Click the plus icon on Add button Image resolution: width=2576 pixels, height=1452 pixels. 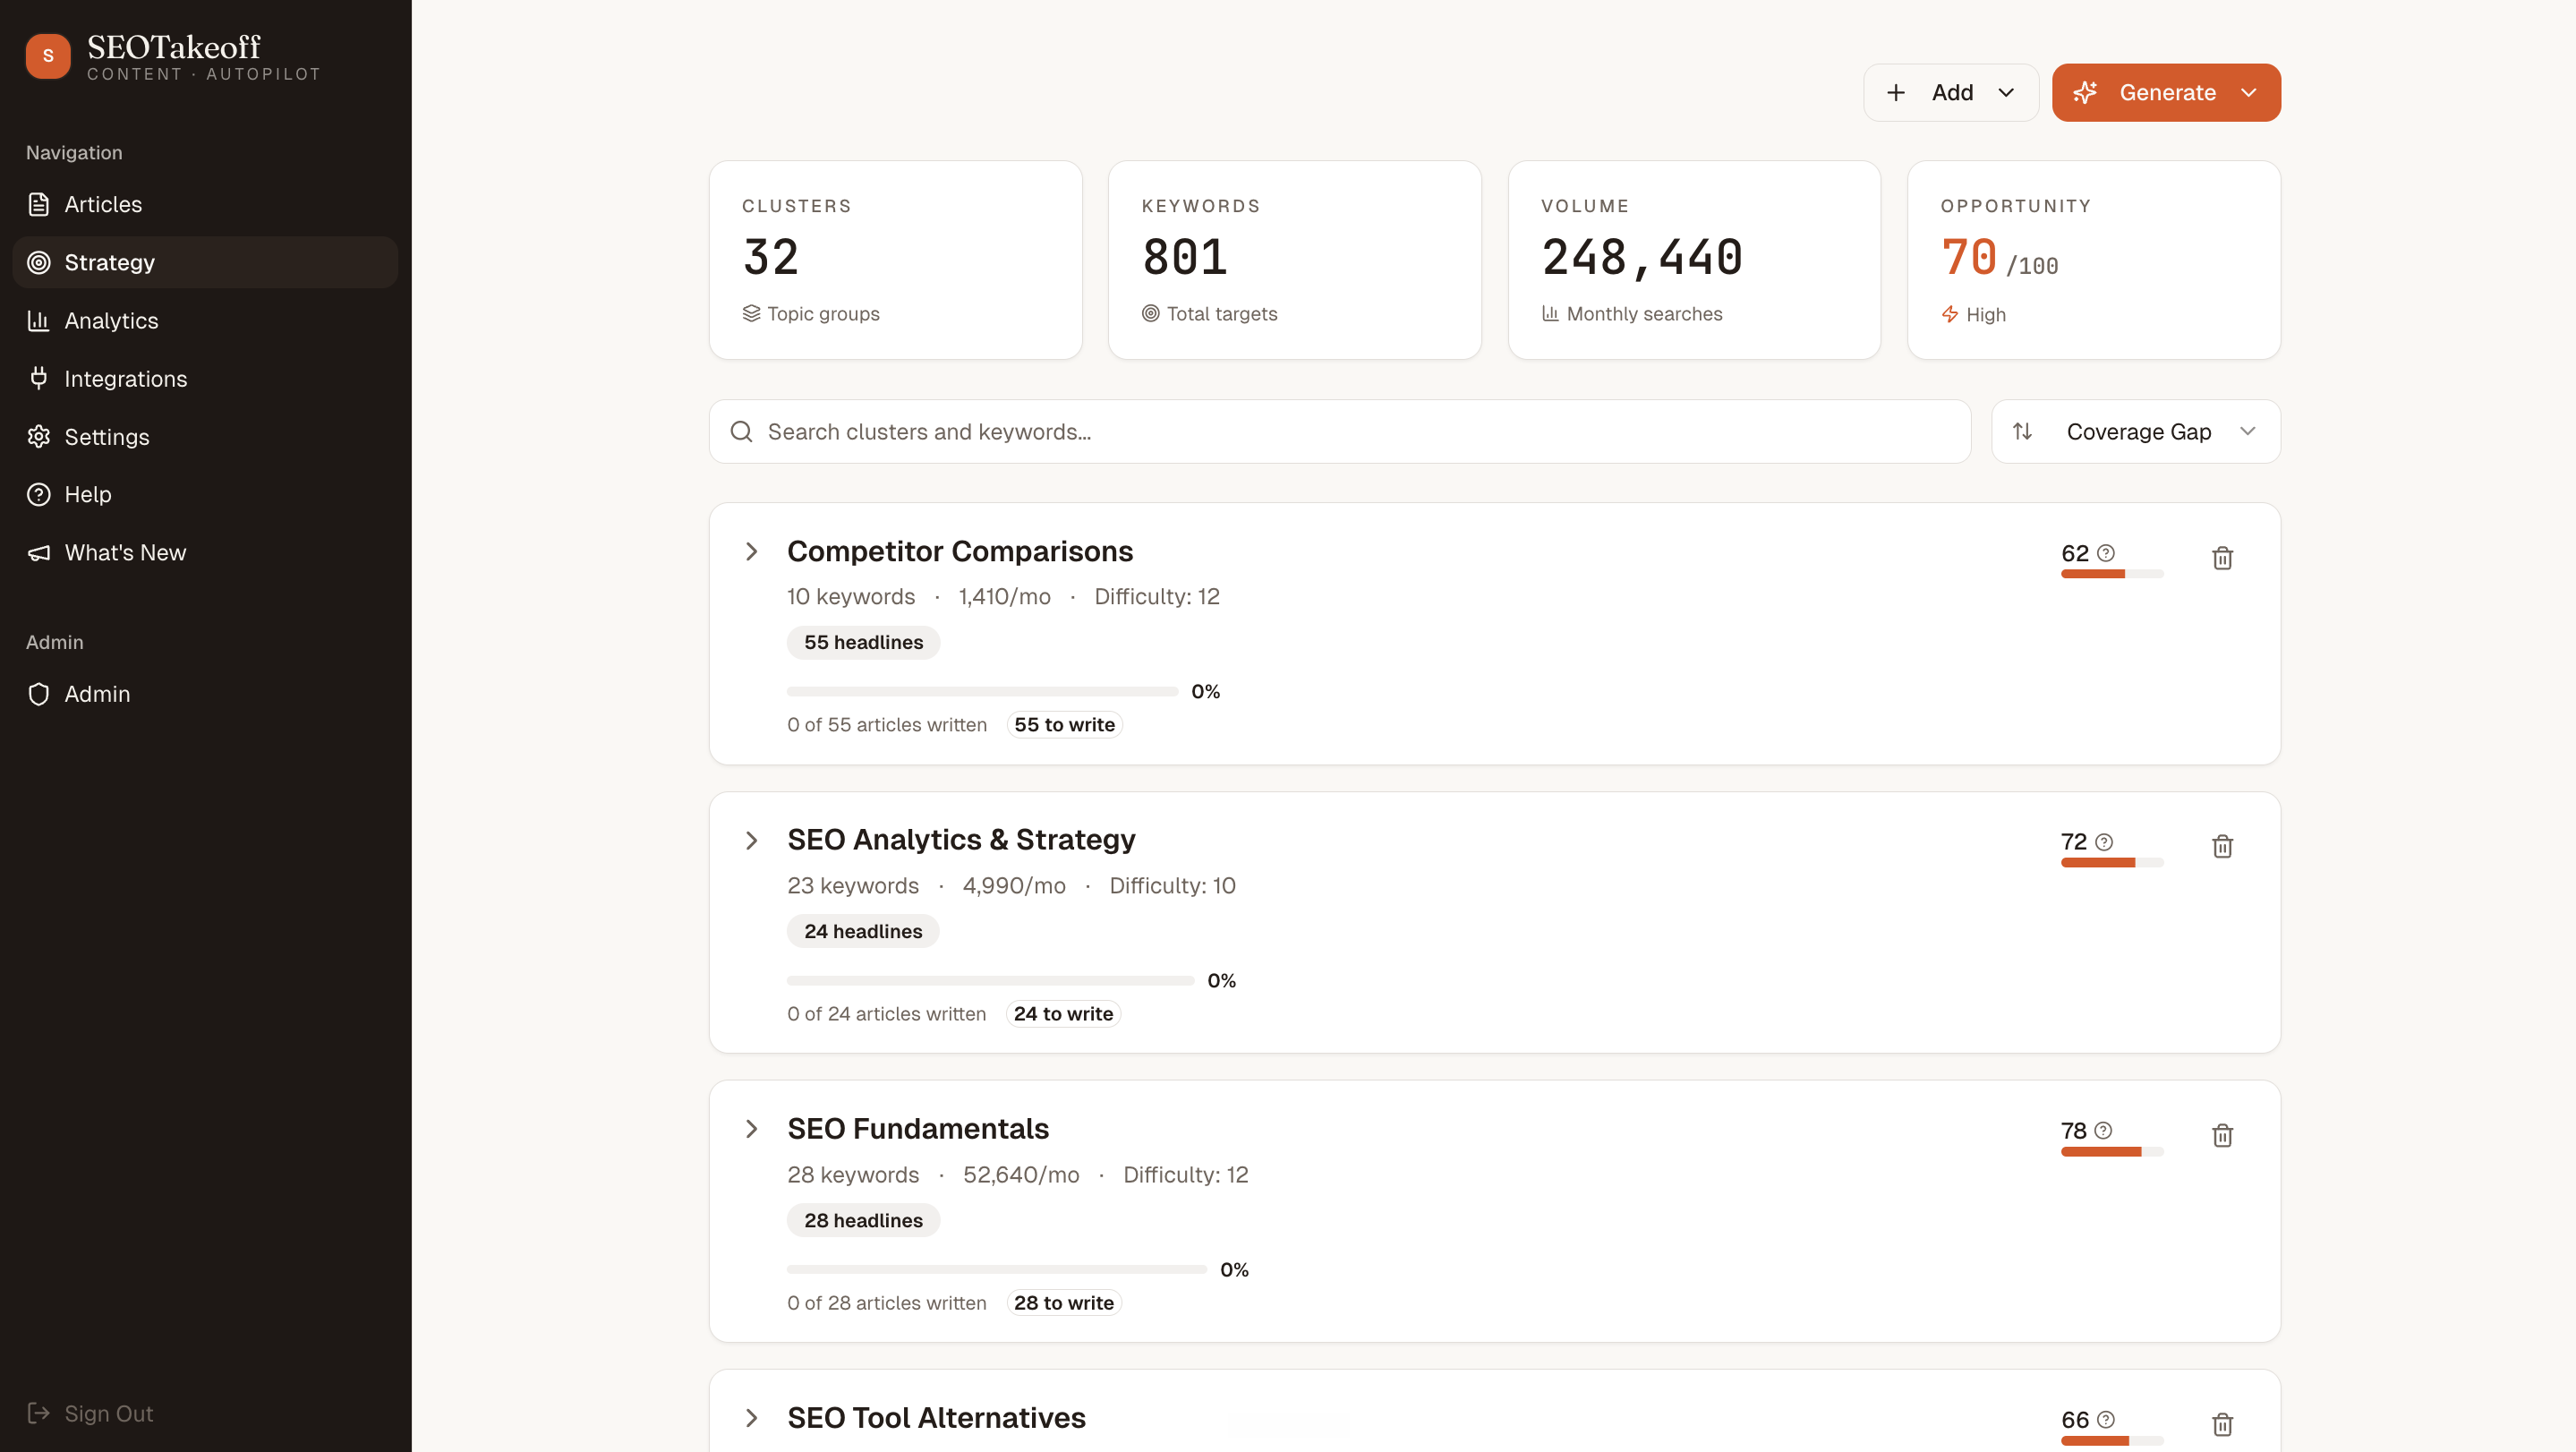click(1895, 92)
